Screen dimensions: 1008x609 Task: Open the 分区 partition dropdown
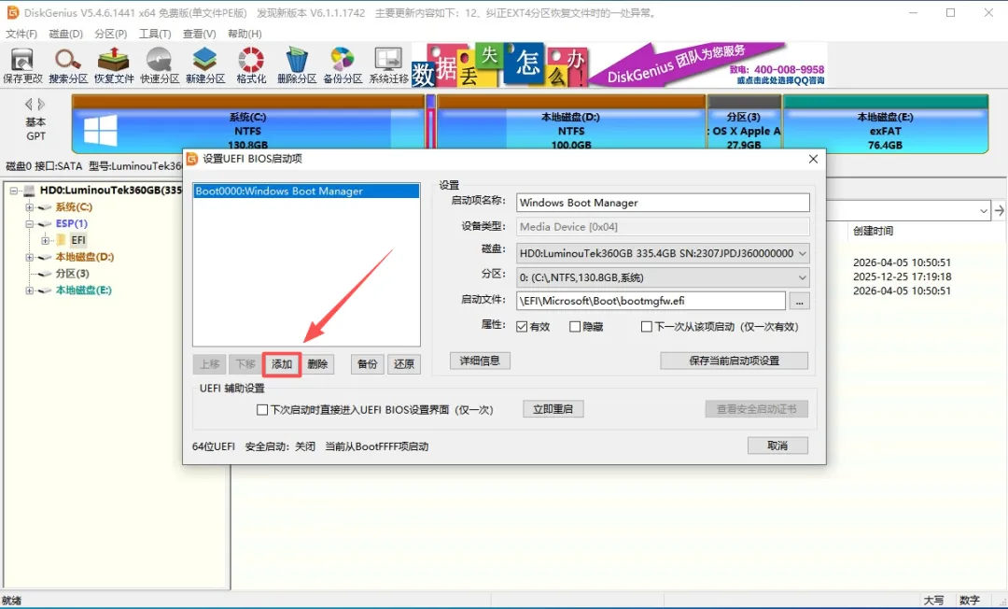(662, 277)
